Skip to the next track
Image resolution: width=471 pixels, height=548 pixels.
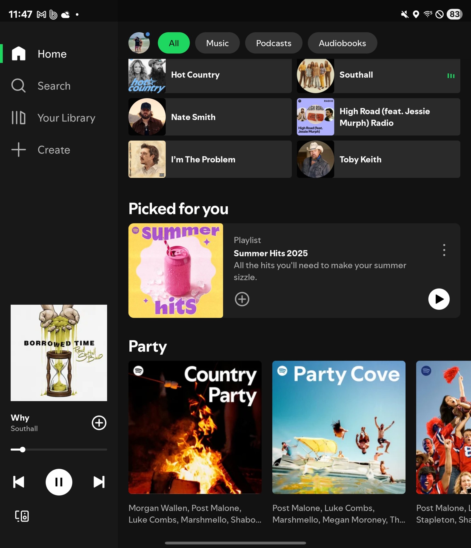click(99, 482)
